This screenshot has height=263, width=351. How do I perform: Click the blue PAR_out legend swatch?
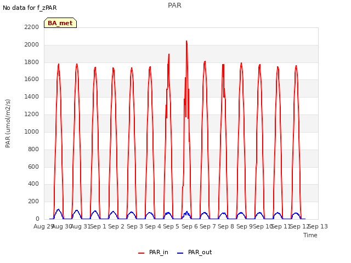[x=180, y=253]
